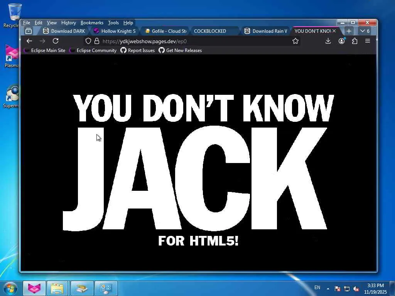This screenshot has height=296, width=395.
Task: Expand the list-all-tabs dropdown showing 6
Action: point(365,31)
